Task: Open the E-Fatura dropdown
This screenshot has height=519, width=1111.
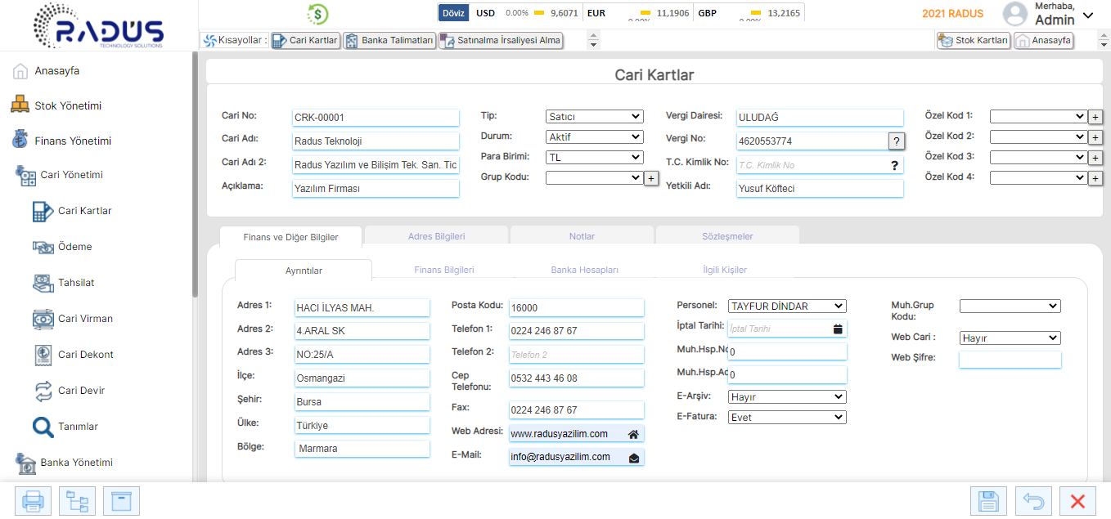Action: (787, 418)
